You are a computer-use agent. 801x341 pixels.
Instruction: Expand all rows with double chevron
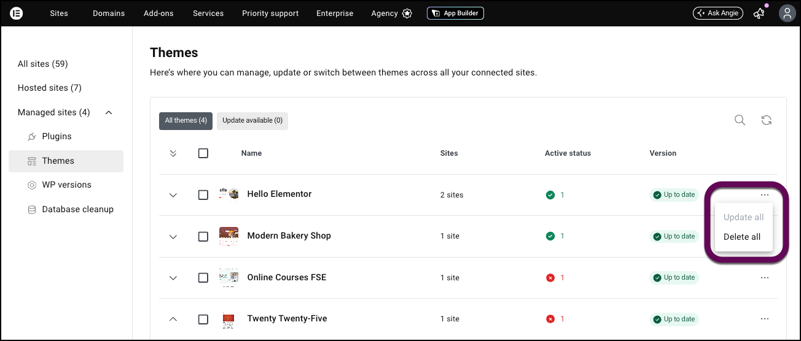coord(173,153)
